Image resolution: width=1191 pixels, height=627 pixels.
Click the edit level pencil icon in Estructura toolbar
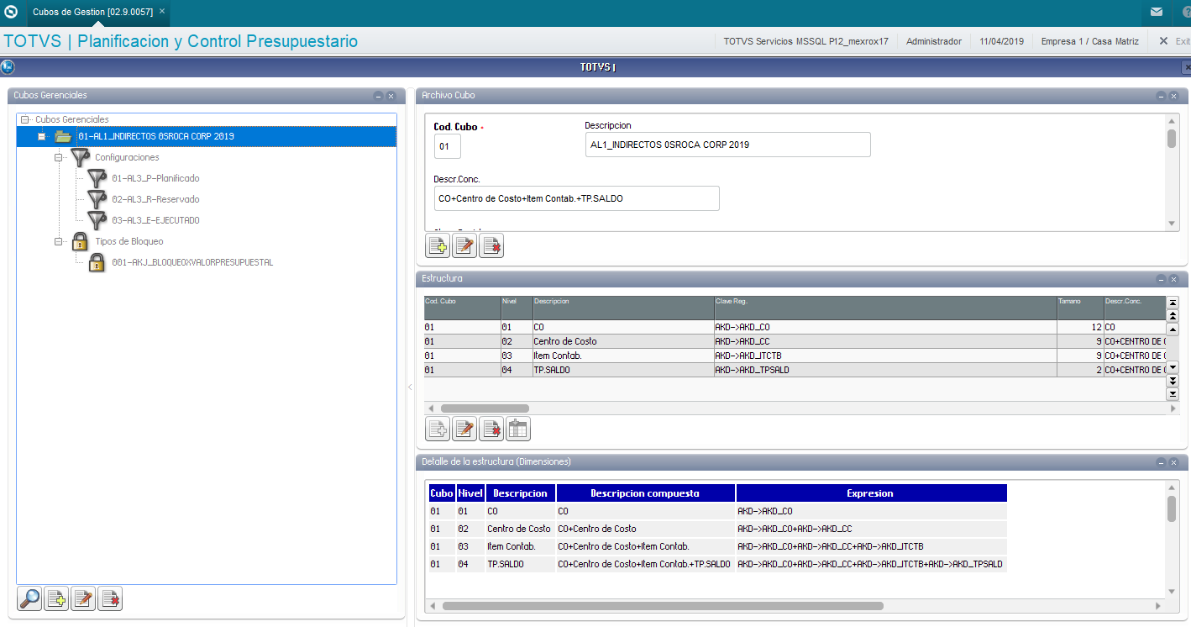(464, 429)
